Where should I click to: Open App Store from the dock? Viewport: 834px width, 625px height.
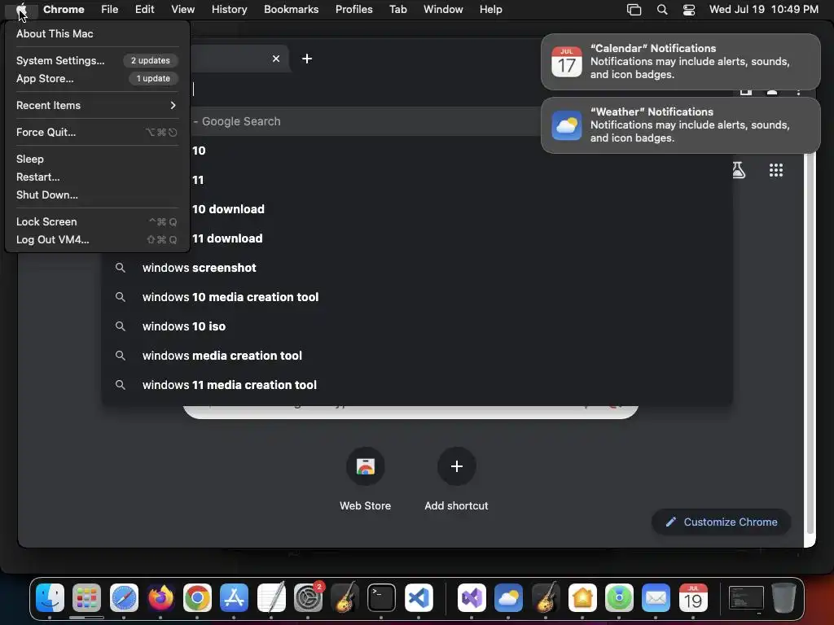[x=234, y=598]
